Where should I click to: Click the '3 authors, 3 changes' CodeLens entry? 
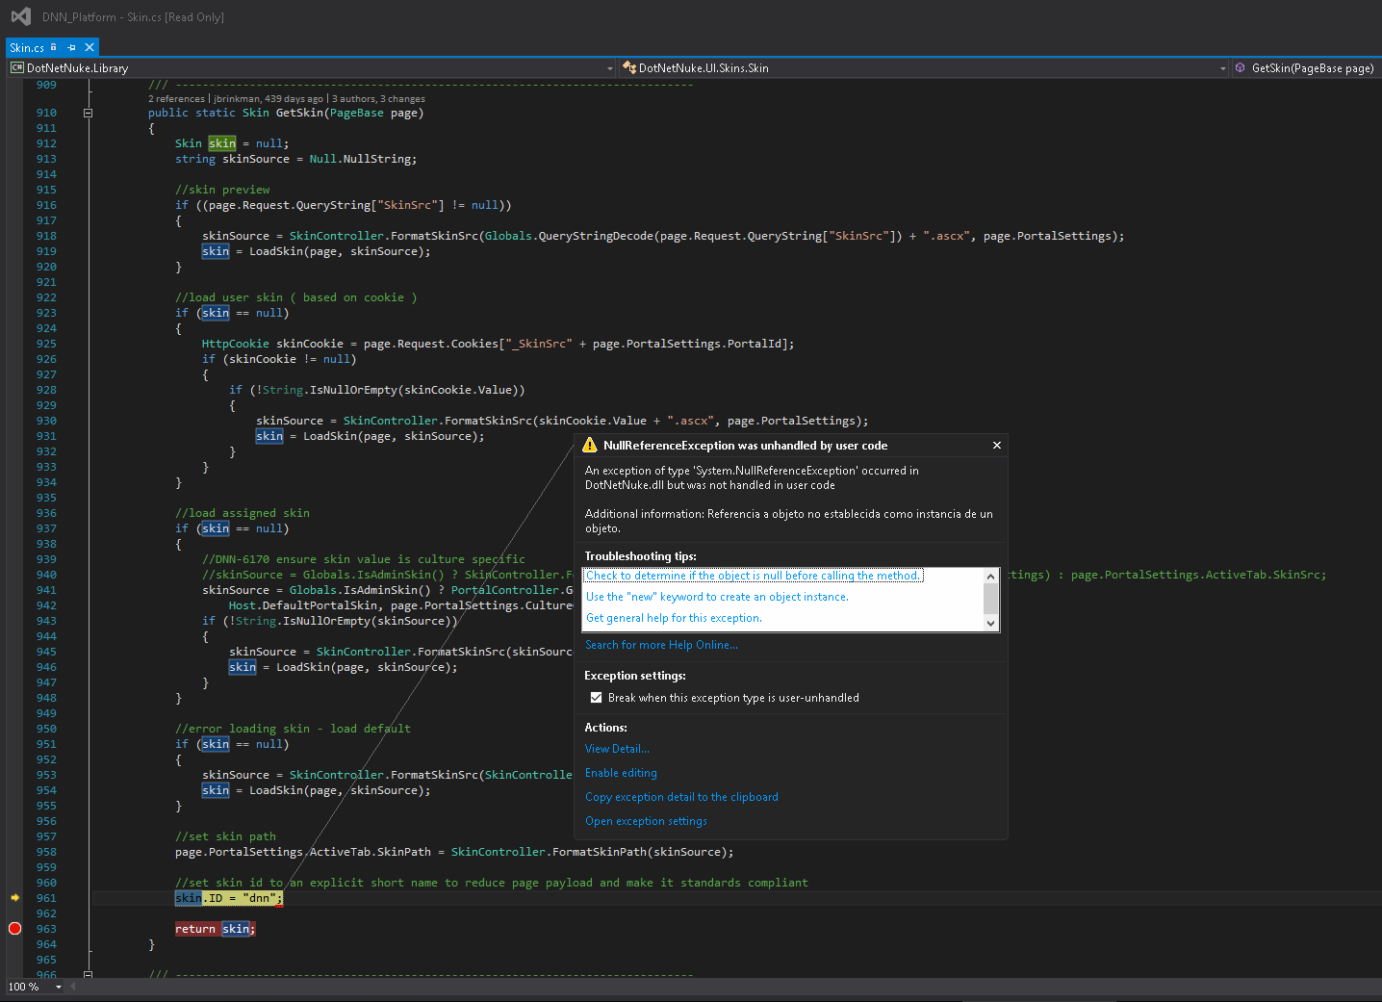point(378,98)
